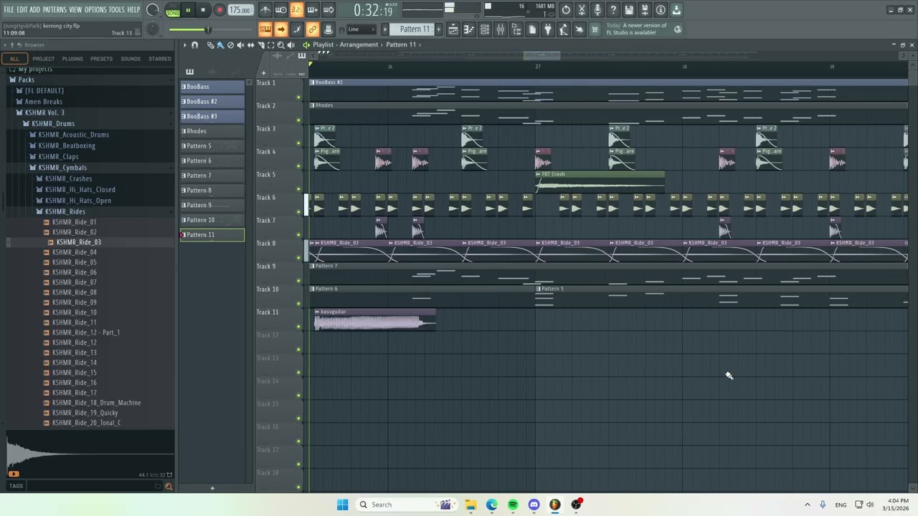Click the tempo field showing 175.000

click(240, 10)
